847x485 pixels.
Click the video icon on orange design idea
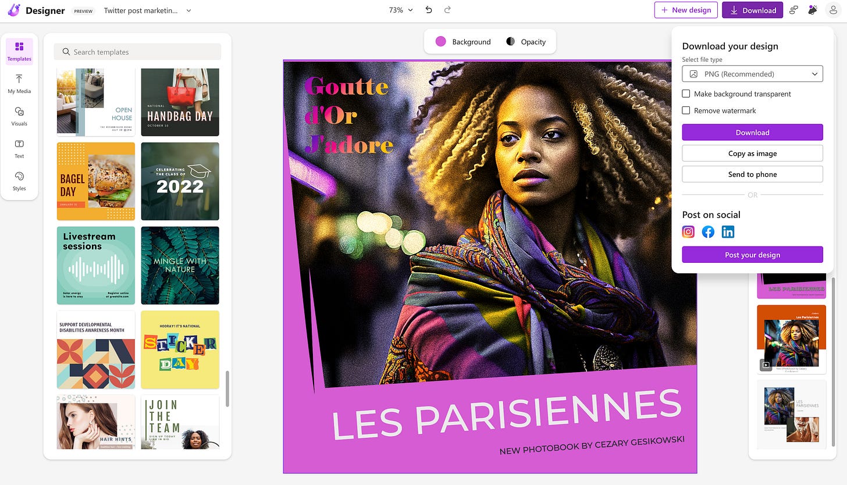(x=766, y=365)
